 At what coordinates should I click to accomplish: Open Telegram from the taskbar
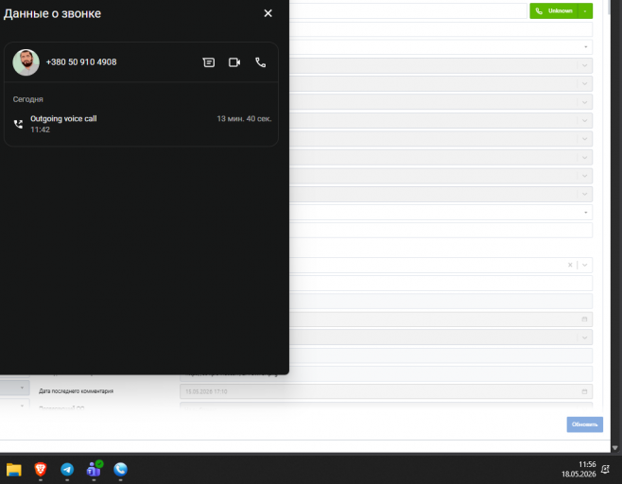click(67, 469)
